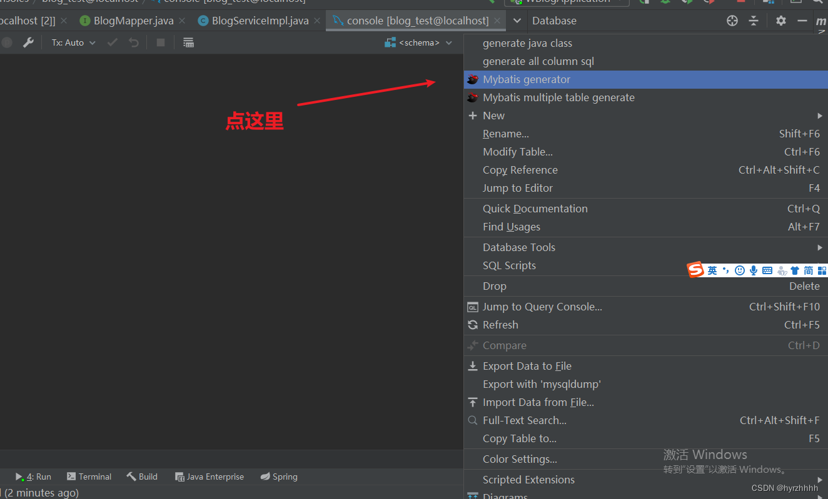This screenshot has height=499, width=828.
Task: Open the Tx: Auto transaction dropdown
Action: tap(72, 42)
